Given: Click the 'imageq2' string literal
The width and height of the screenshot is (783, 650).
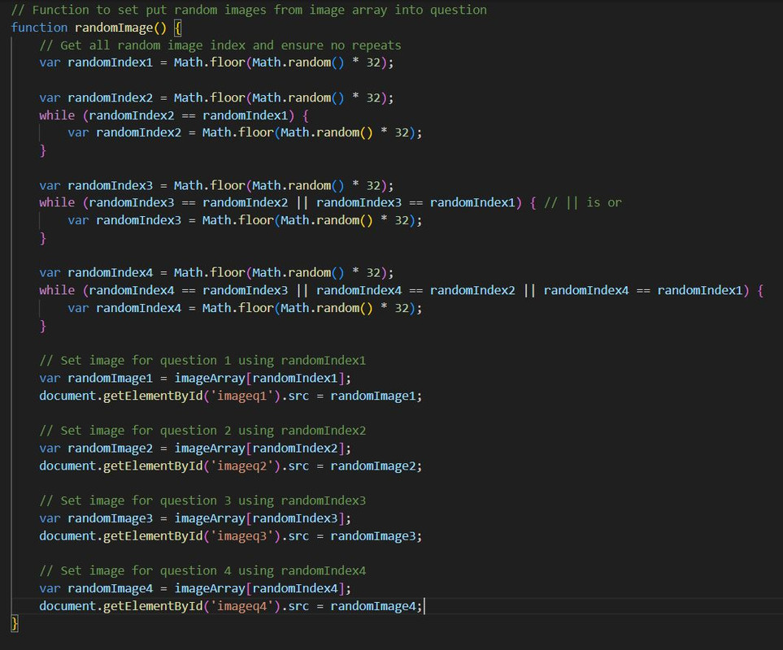Looking at the screenshot, I should [241, 466].
